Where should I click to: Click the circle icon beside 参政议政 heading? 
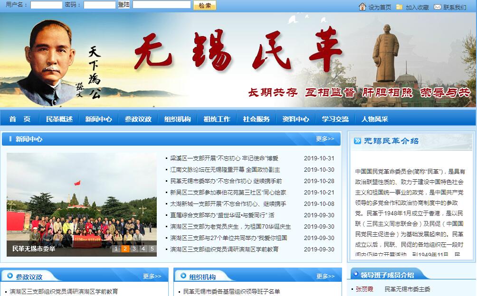(x=10, y=277)
